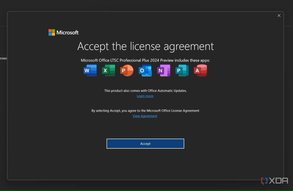Click the Office Automatic Updates notice
Viewport: 293px width, 191px height.
click(x=145, y=90)
